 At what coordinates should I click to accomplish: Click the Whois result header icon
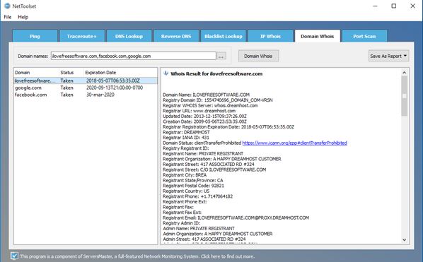pos(166,73)
